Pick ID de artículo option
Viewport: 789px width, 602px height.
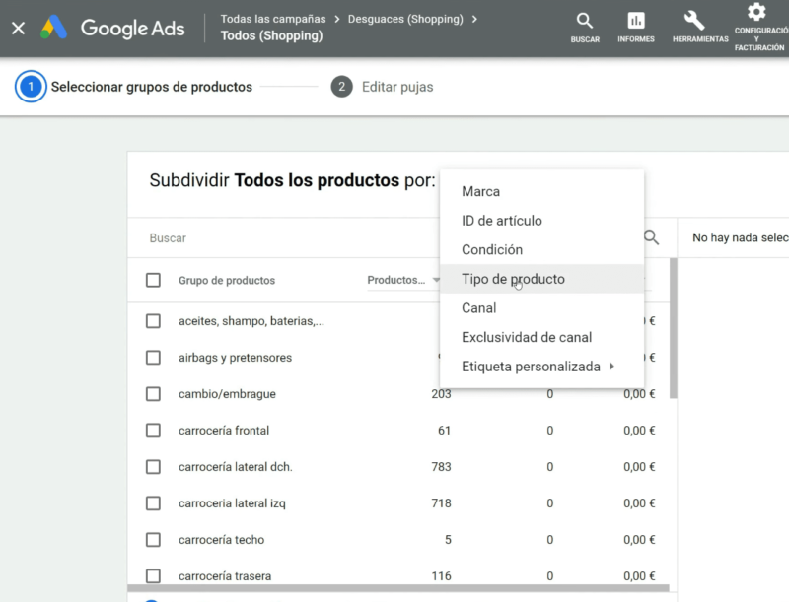pos(501,221)
